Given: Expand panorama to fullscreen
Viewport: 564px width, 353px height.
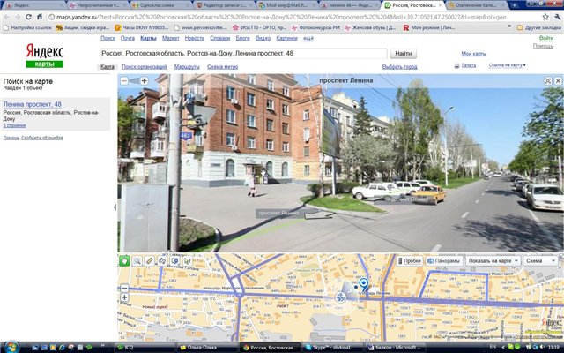Looking at the screenshot, I should (x=548, y=80).
